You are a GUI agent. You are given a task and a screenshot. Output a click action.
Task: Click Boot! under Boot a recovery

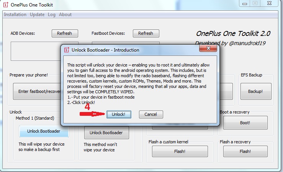245,123
